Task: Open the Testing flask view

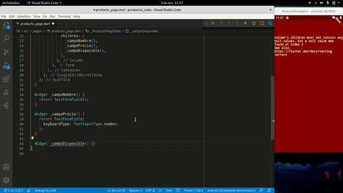Action: point(6,92)
